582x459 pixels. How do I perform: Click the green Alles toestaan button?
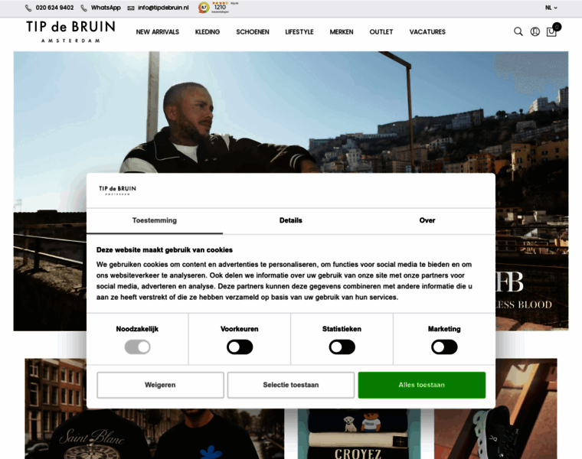(422, 385)
